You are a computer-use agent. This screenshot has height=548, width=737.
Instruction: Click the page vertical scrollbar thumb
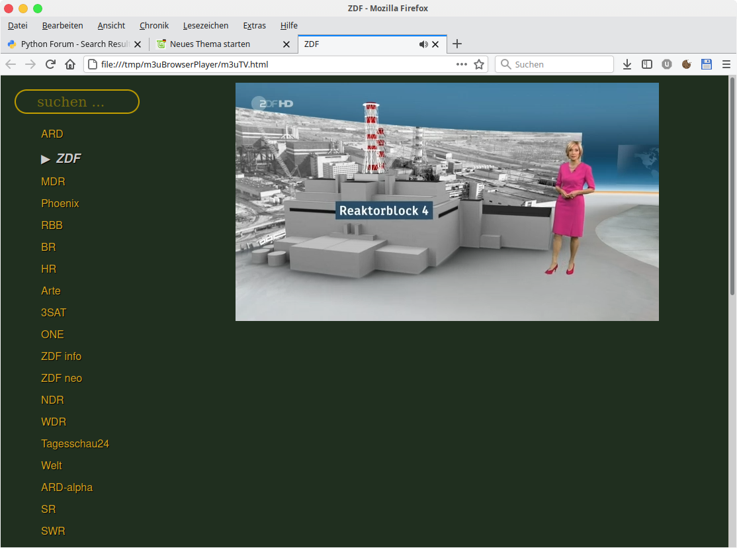coord(732,186)
